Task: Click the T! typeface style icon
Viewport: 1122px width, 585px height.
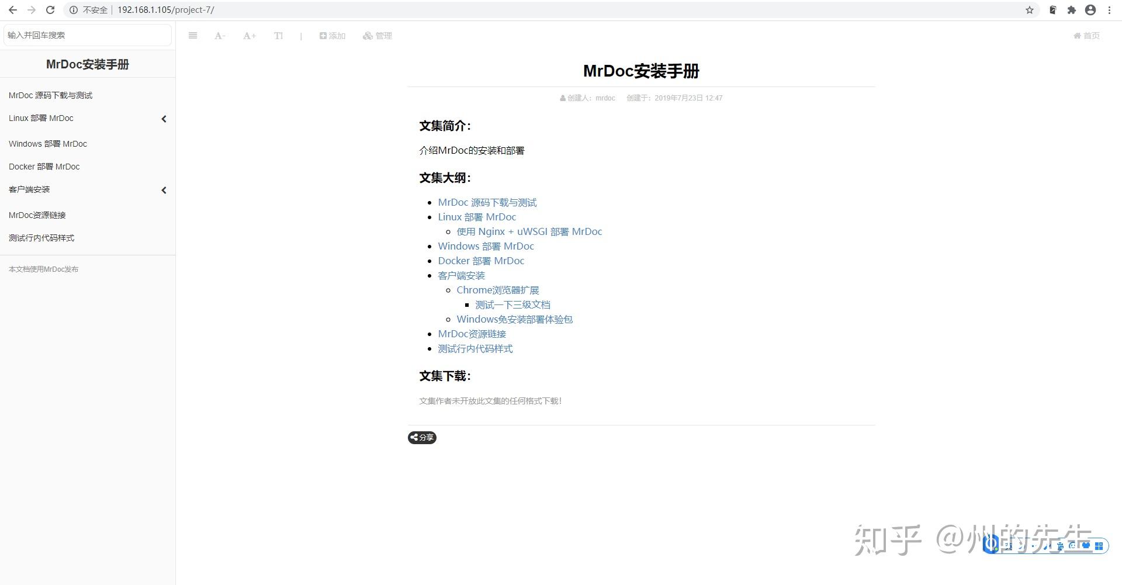Action: pos(279,36)
